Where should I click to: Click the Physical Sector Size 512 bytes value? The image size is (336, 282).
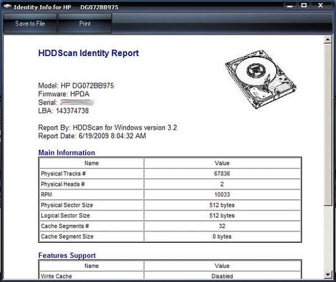coord(222,205)
